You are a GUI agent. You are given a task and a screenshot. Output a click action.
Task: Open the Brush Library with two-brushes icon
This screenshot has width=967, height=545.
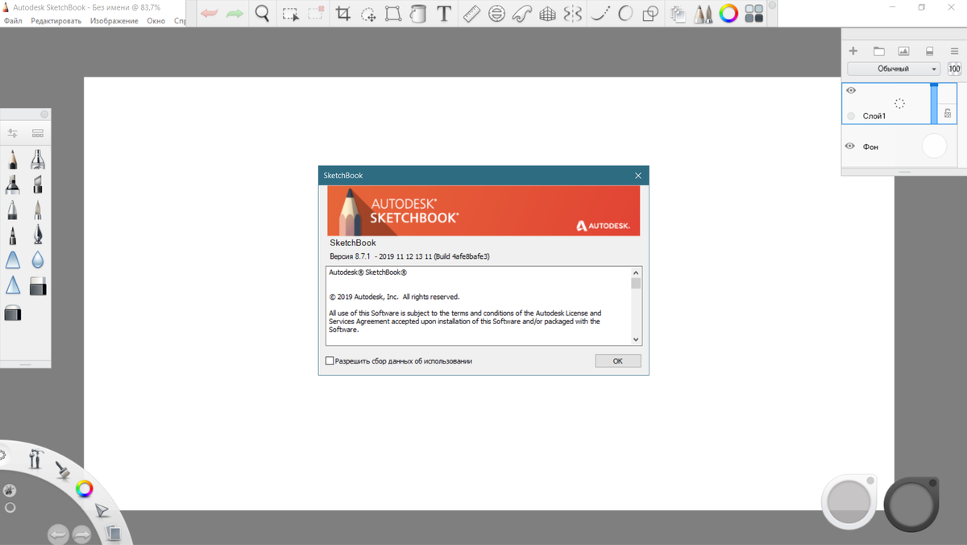click(x=703, y=14)
